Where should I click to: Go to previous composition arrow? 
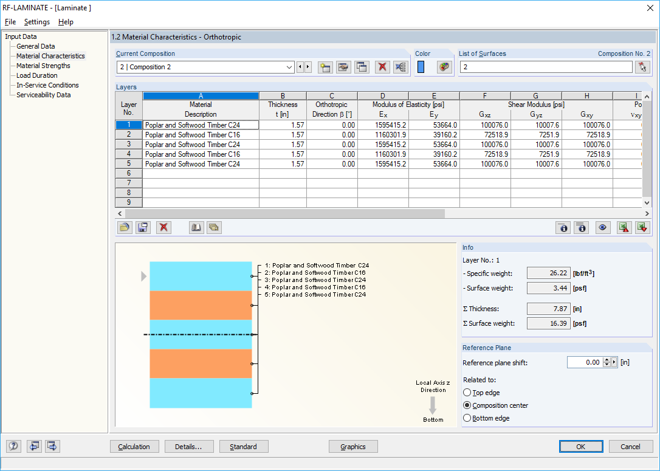pyautogui.click(x=300, y=67)
